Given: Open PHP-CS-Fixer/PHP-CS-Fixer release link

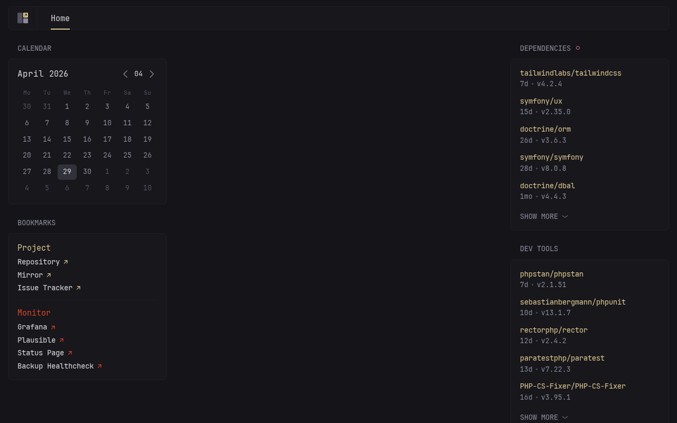Looking at the screenshot, I should point(573,386).
